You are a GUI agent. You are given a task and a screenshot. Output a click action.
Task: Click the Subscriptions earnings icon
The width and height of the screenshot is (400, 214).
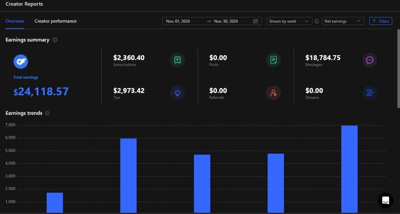[177, 60]
